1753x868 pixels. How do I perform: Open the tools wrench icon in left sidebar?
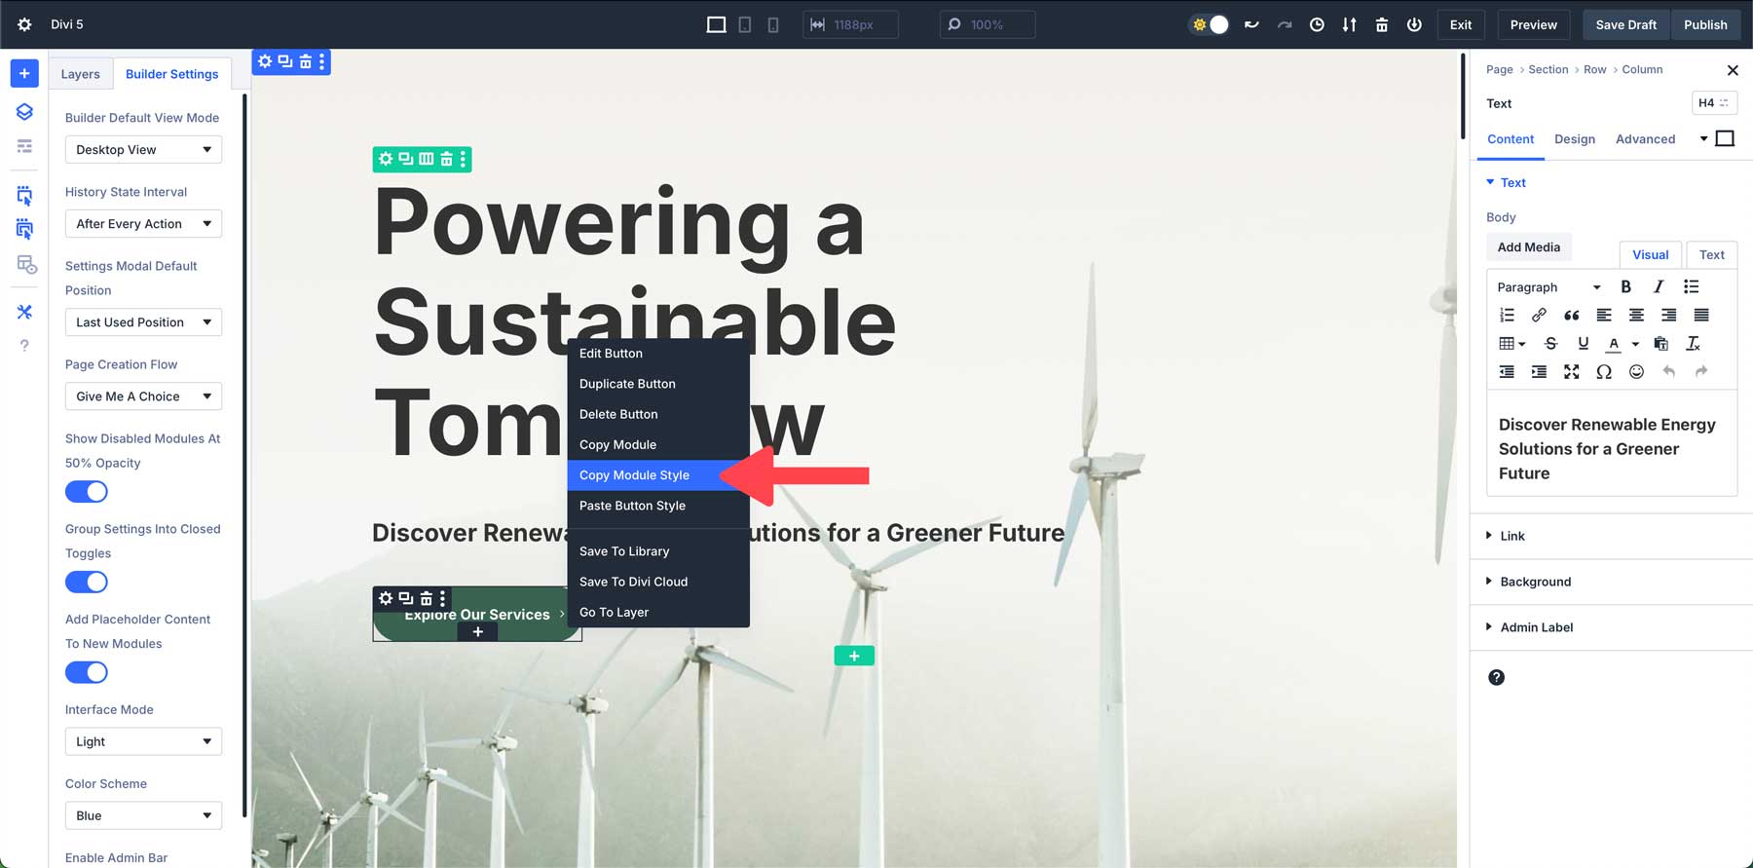[x=24, y=312]
